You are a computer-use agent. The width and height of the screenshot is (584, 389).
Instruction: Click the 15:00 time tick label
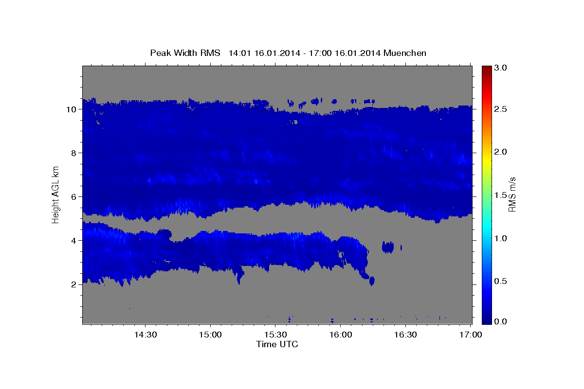(x=210, y=335)
